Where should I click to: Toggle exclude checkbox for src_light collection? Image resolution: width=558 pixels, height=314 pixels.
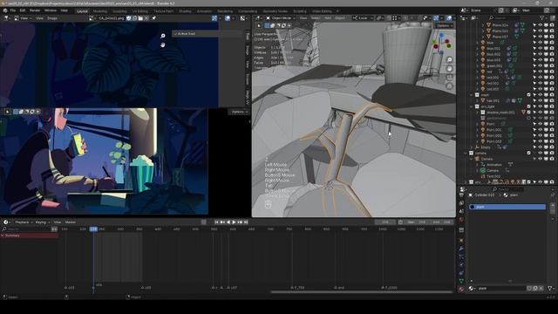(528, 106)
